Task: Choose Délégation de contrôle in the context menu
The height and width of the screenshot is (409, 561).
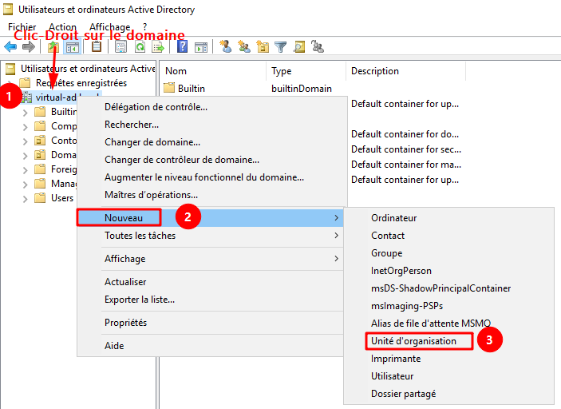Action: tap(156, 106)
